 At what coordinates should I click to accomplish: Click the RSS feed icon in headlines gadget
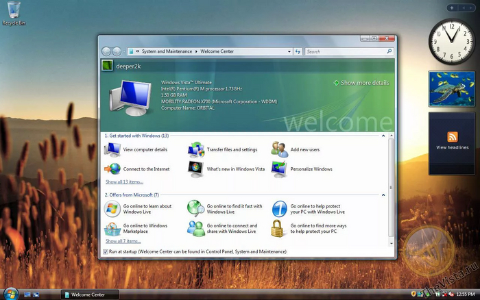(453, 137)
